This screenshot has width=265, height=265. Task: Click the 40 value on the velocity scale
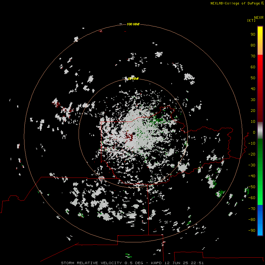[x=253, y=89]
